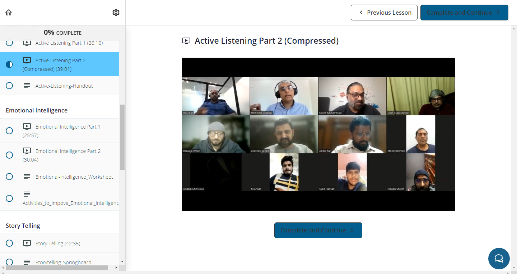The width and height of the screenshot is (517, 274).
Task: Click Hammad Siddiqui participant tile in video
Action: coord(284,96)
